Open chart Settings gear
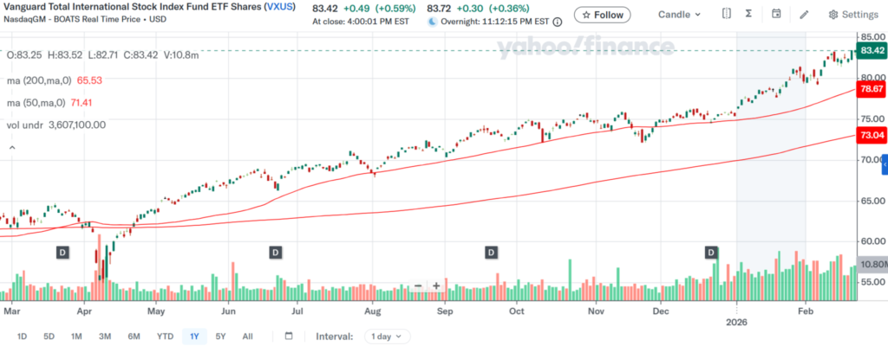Viewport: 888px width, 346px height. coord(853,15)
